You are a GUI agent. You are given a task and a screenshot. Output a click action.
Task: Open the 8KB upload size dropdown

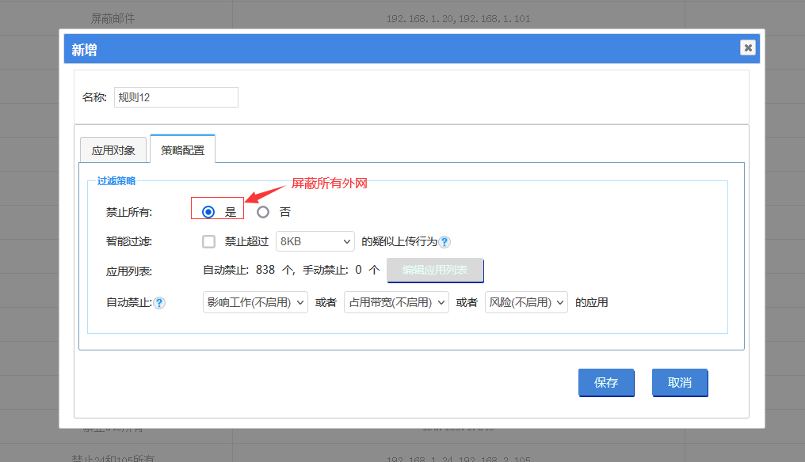point(315,242)
